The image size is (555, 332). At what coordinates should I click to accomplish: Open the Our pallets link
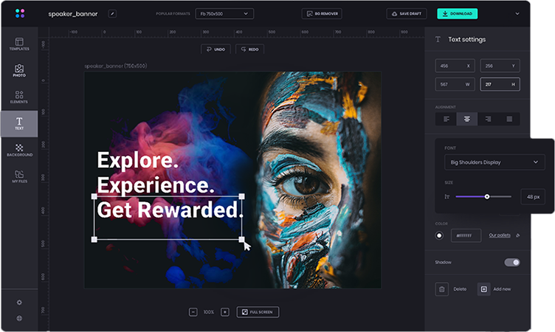(x=500, y=235)
